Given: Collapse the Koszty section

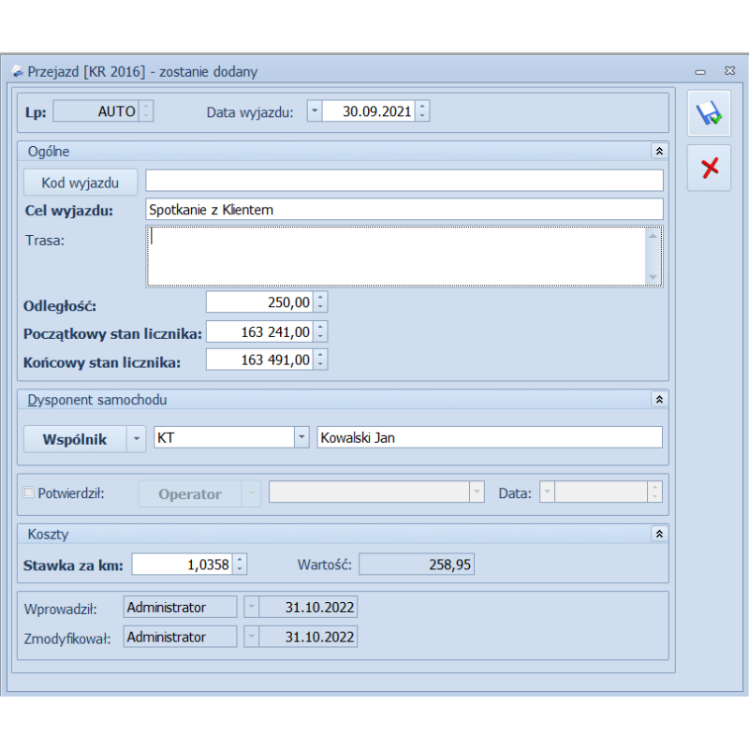Looking at the screenshot, I should coord(659,534).
